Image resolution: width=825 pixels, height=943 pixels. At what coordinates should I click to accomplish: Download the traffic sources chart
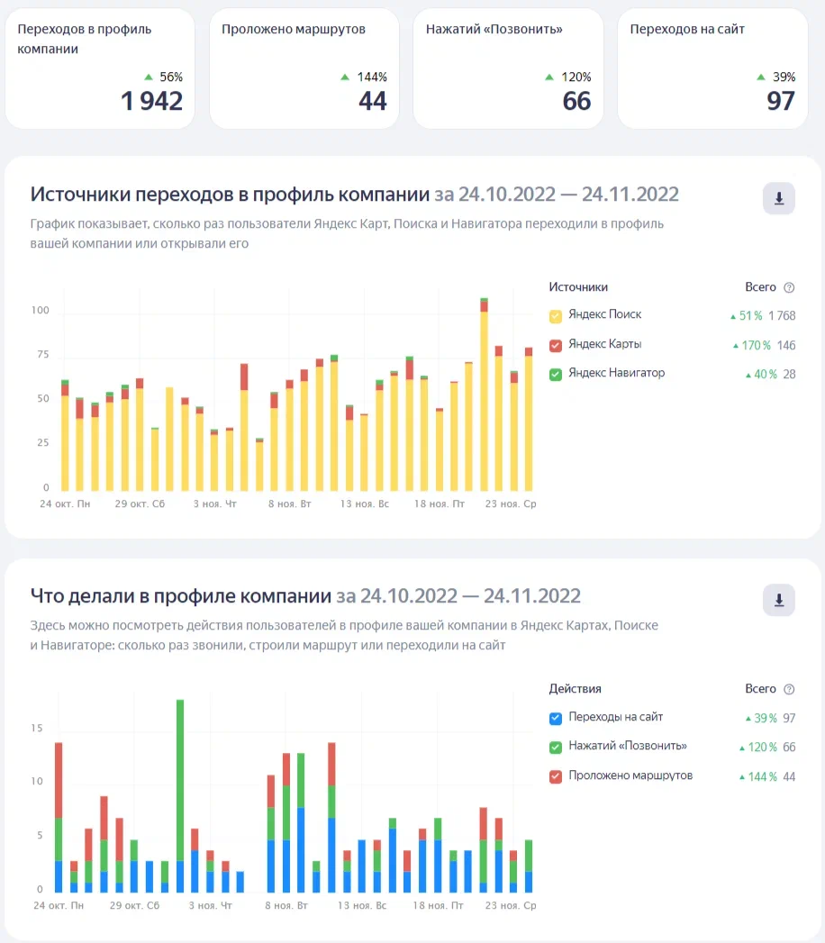point(778,199)
